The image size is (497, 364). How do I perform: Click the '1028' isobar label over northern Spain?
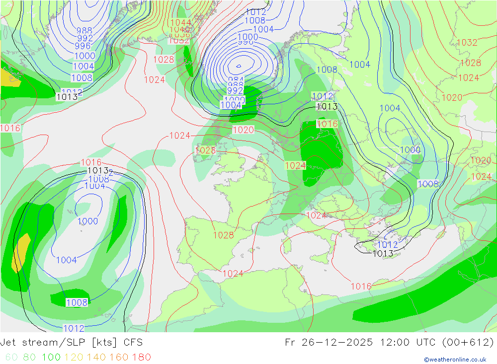tap(224, 235)
